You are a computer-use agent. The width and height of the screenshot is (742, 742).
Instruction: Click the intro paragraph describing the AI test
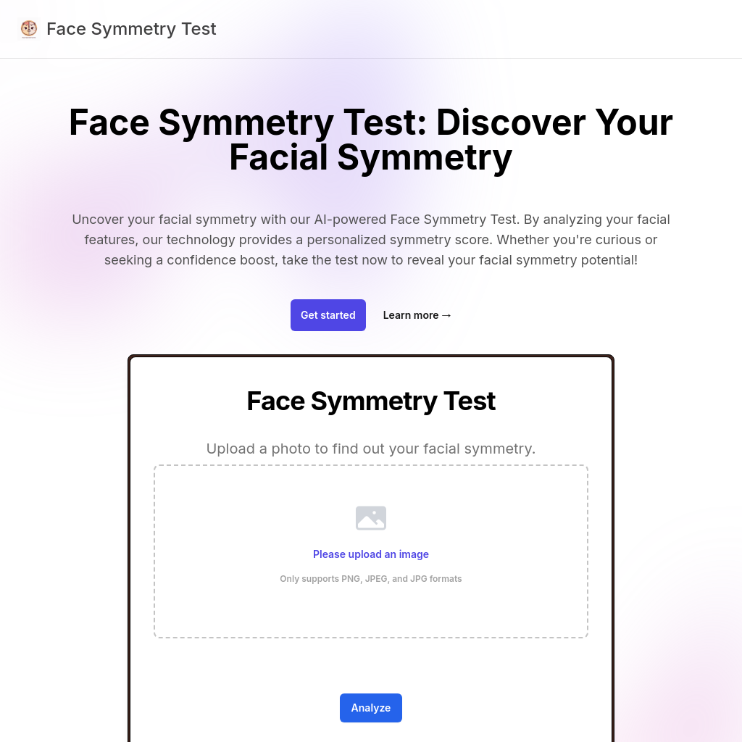[x=371, y=239]
